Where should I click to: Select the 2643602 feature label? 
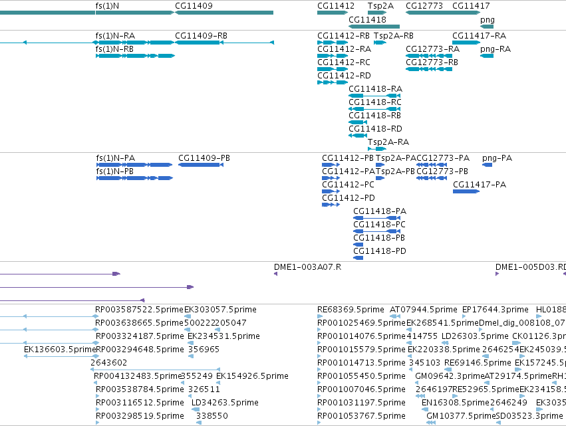[x=108, y=363]
